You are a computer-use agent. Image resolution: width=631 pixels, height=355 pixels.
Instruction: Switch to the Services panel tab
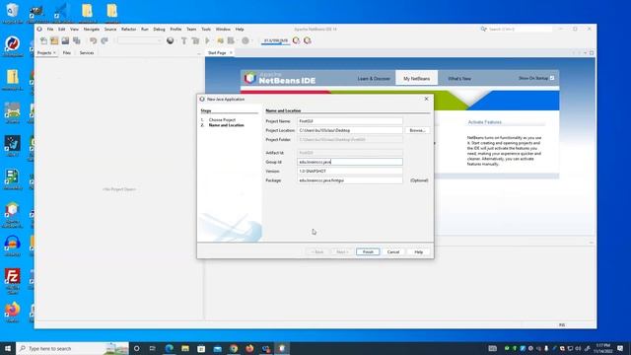click(x=87, y=52)
